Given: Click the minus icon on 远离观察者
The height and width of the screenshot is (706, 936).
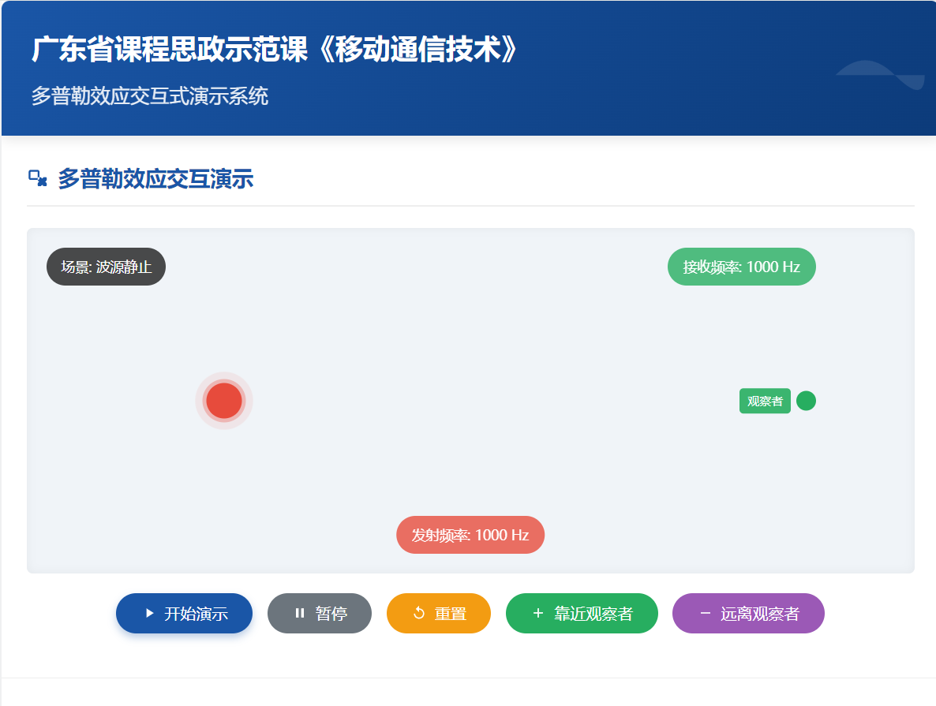Looking at the screenshot, I should [705, 614].
